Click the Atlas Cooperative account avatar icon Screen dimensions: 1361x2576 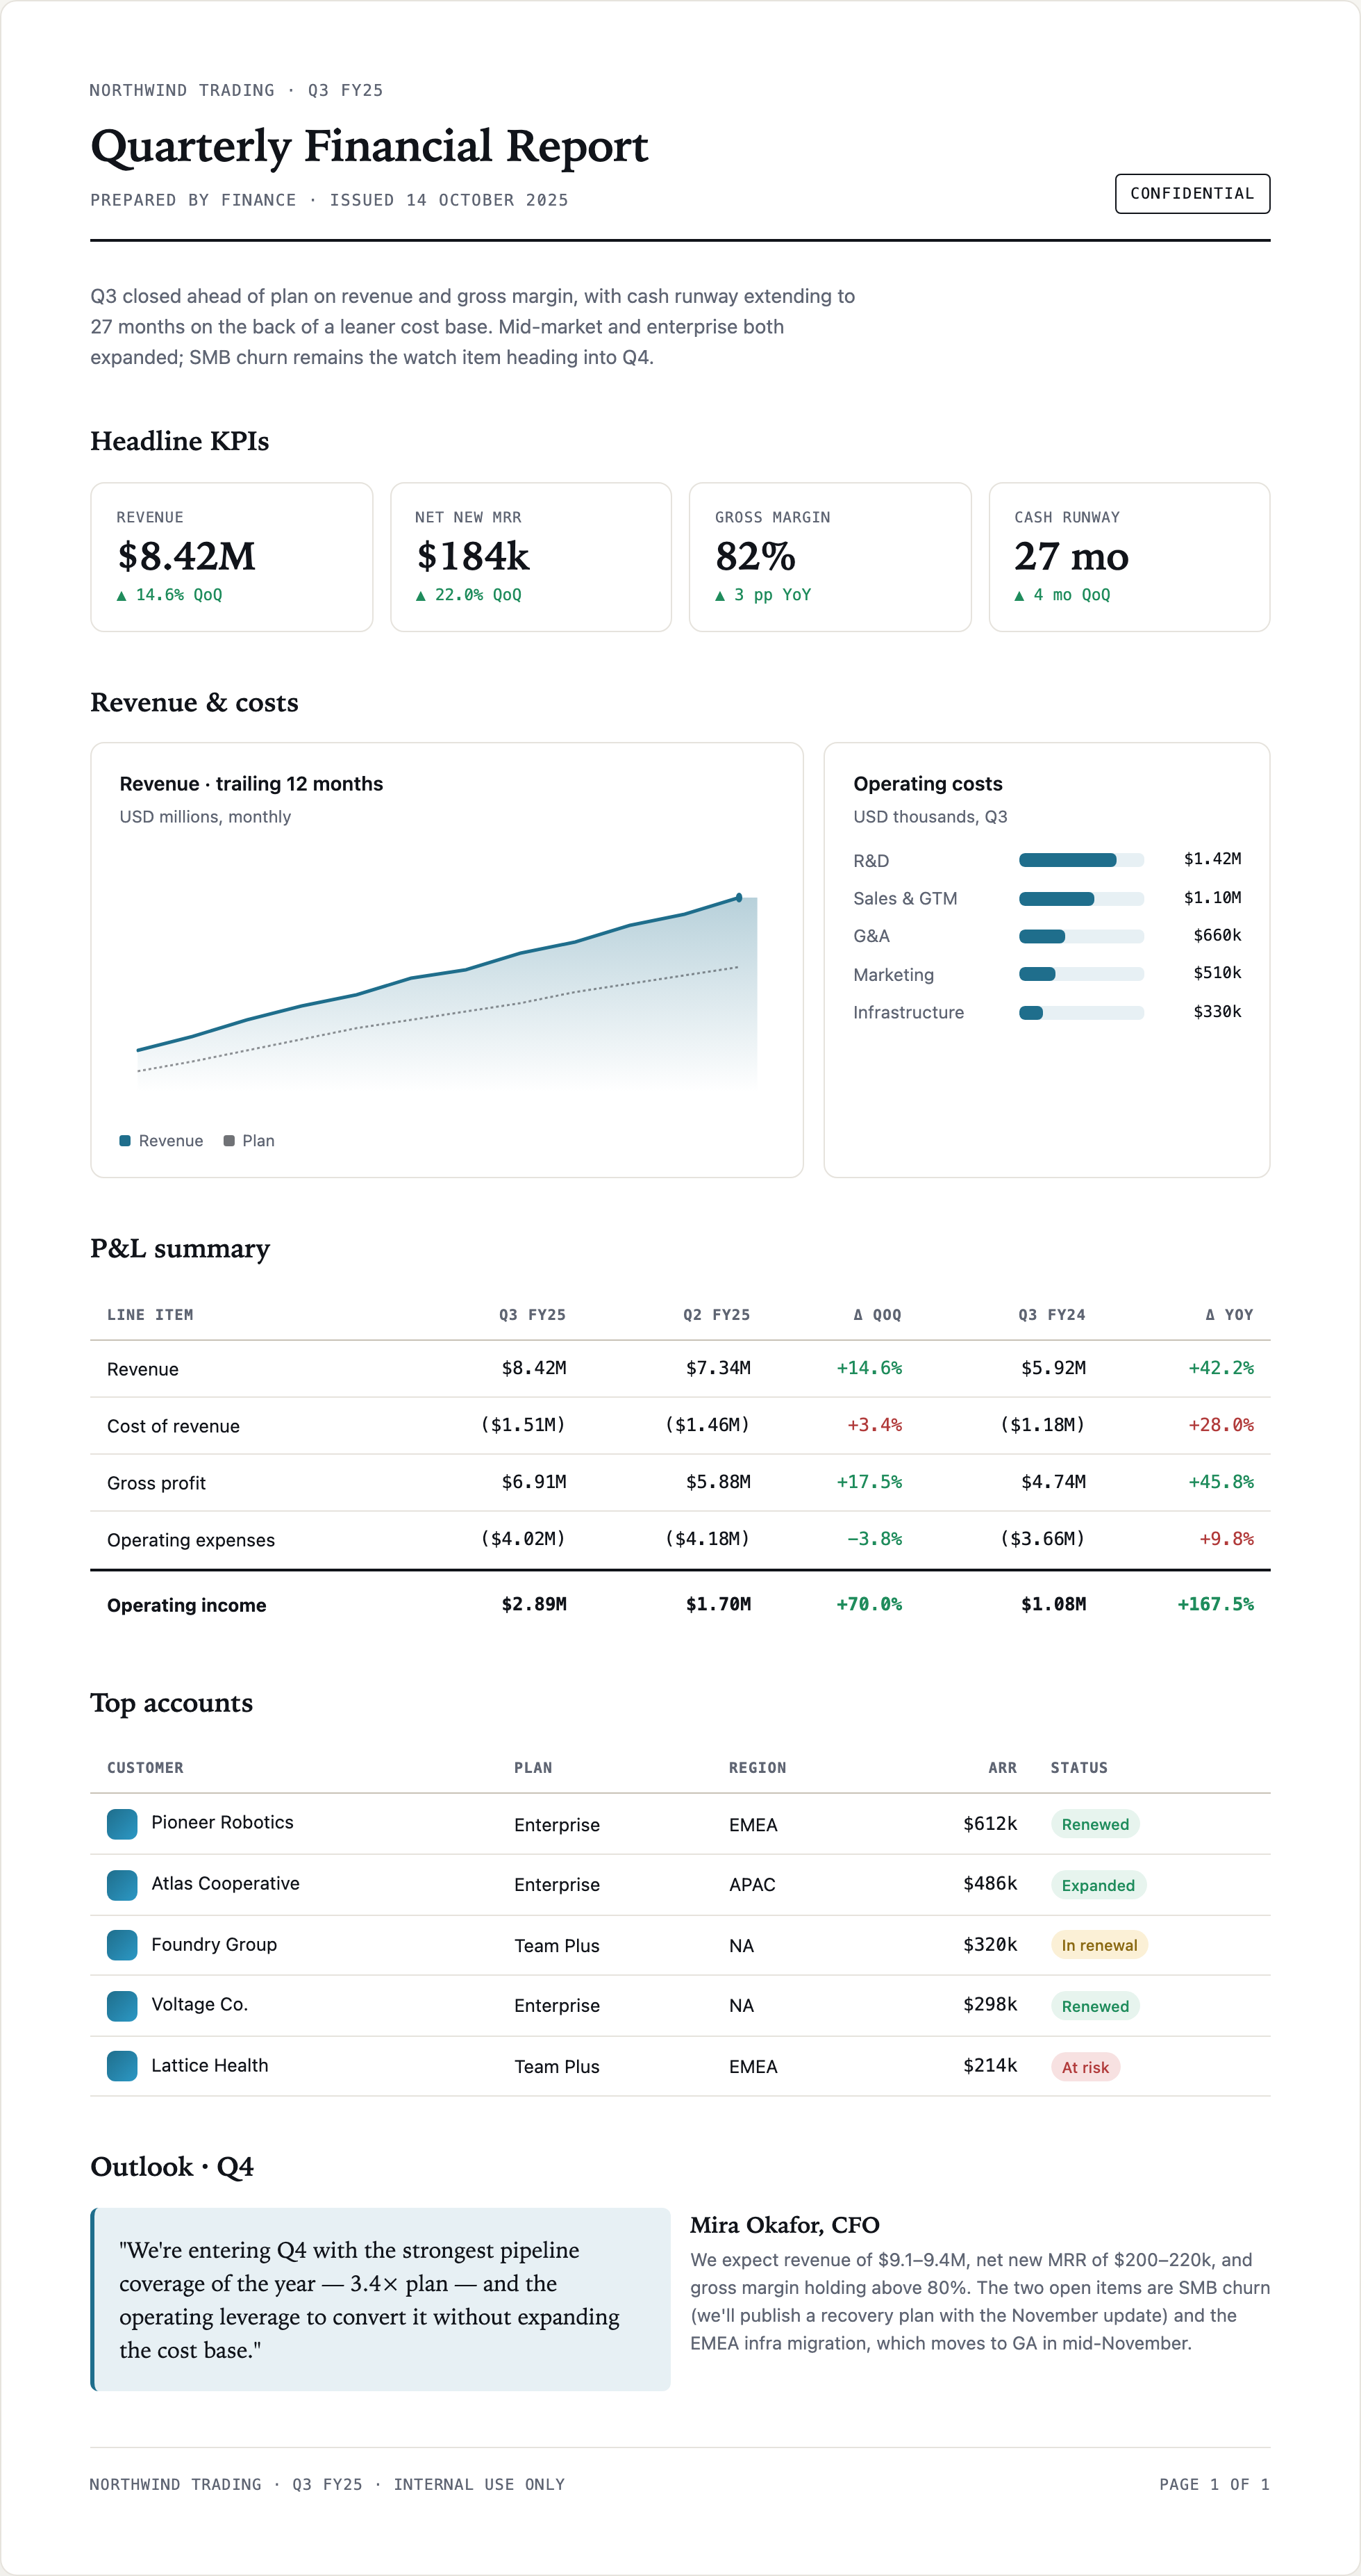122,1885
